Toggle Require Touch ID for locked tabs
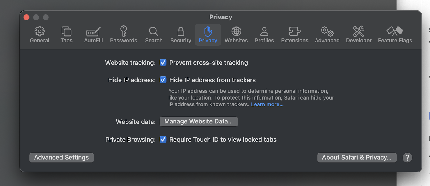The height and width of the screenshot is (186, 430). coord(163,140)
